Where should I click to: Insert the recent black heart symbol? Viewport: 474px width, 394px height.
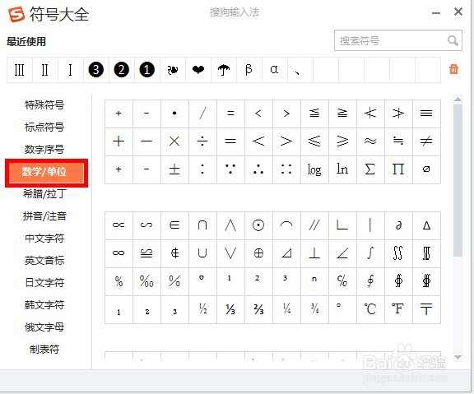coord(198,70)
